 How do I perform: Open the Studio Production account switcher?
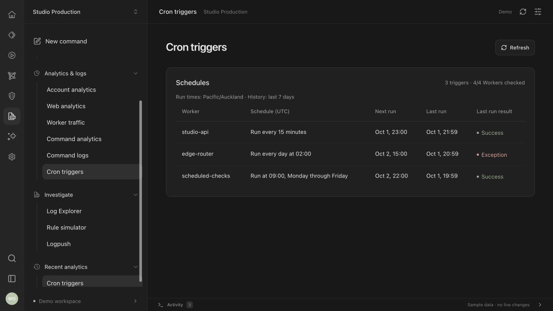pos(86,12)
